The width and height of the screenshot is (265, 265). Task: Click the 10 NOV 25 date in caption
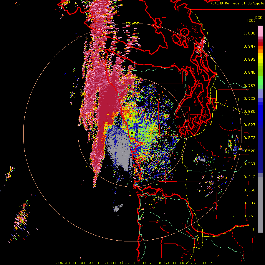(184, 263)
